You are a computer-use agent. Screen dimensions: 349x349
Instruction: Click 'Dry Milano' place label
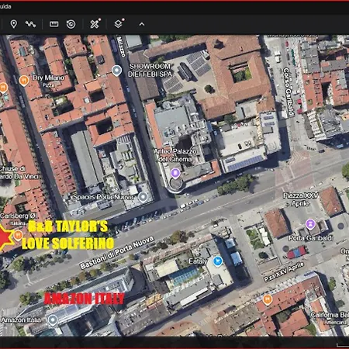[x=48, y=78]
